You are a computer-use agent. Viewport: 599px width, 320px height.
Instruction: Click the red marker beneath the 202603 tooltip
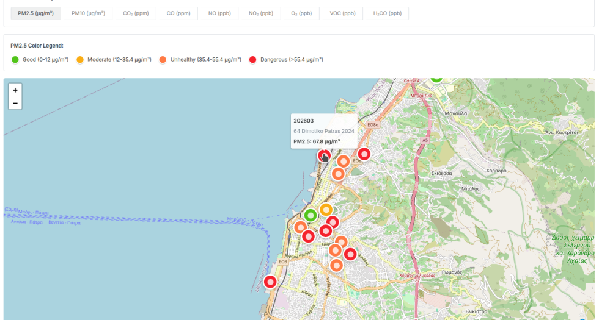click(x=324, y=156)
